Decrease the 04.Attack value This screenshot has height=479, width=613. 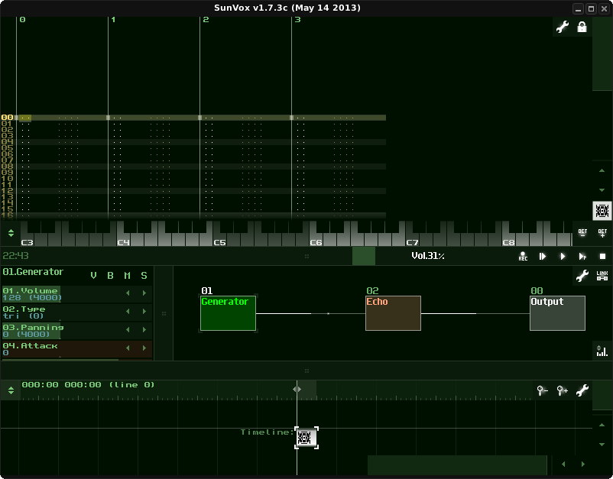pos(128,348)
